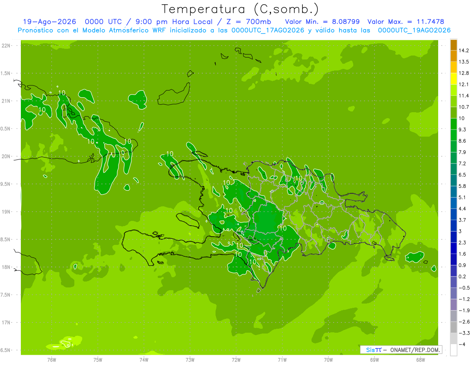Viewport: 472px width, 365px height.
Task: Click the '75W' longitude label
Action: [98, 359]
